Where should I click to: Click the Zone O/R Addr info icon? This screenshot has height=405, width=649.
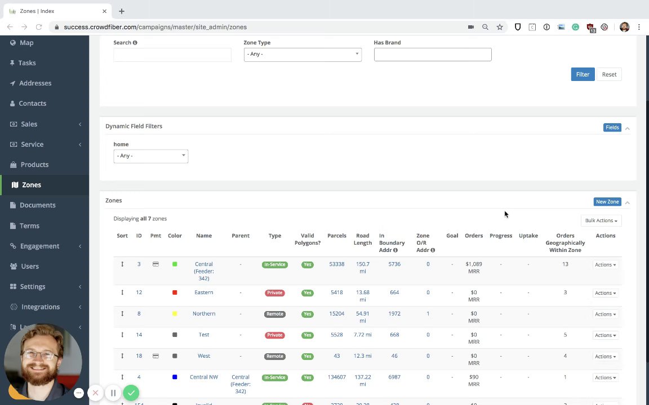click(433, 250)
